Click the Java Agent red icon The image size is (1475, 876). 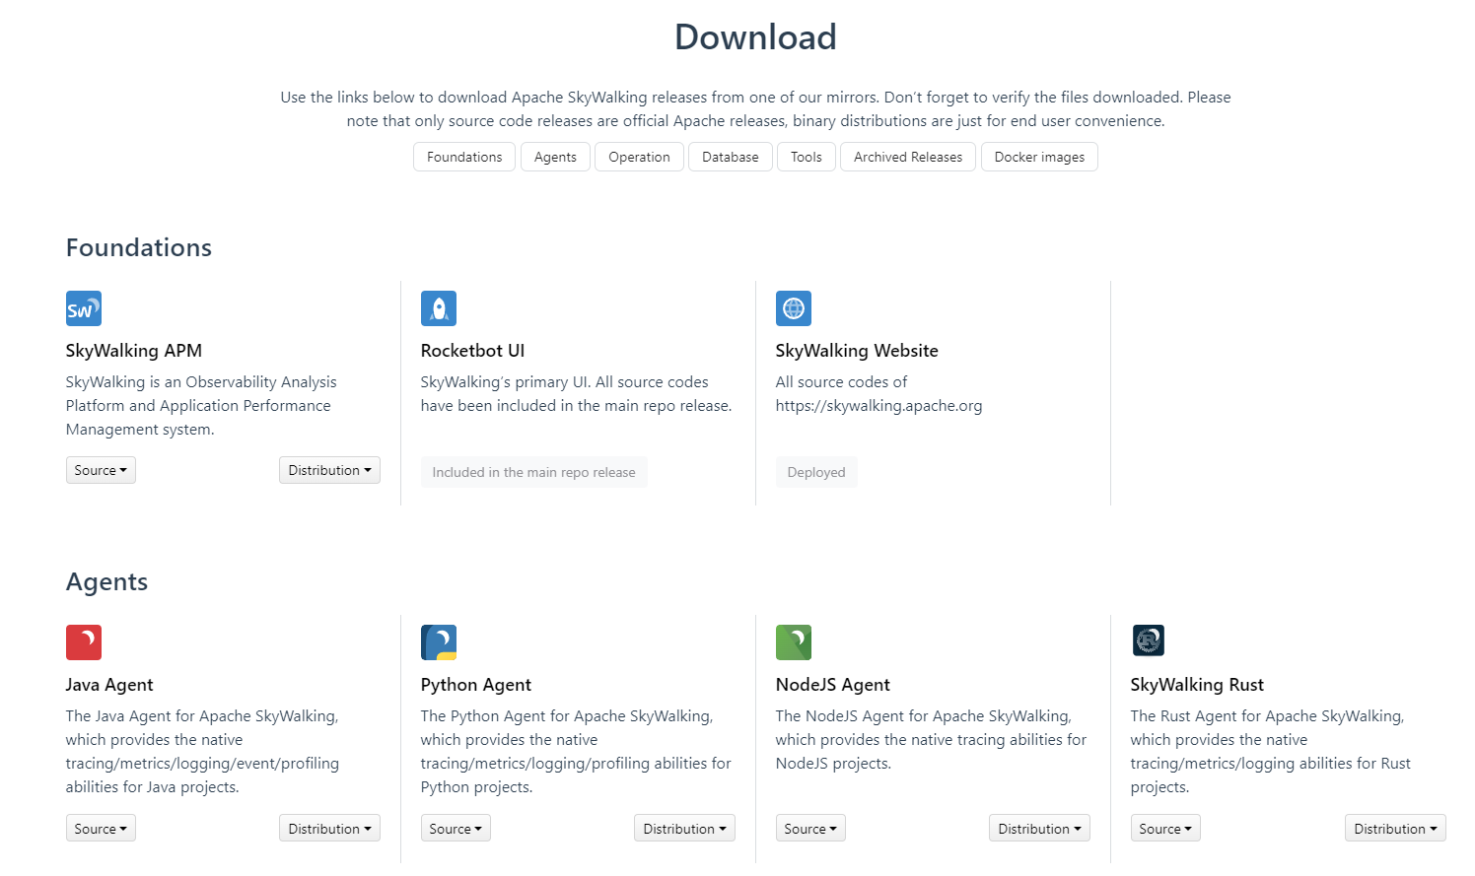coord(84,642)
